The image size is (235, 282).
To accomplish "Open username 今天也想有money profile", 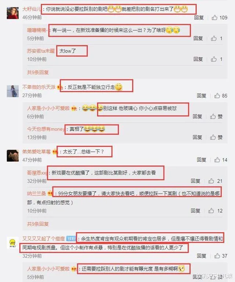I will 46,129.
